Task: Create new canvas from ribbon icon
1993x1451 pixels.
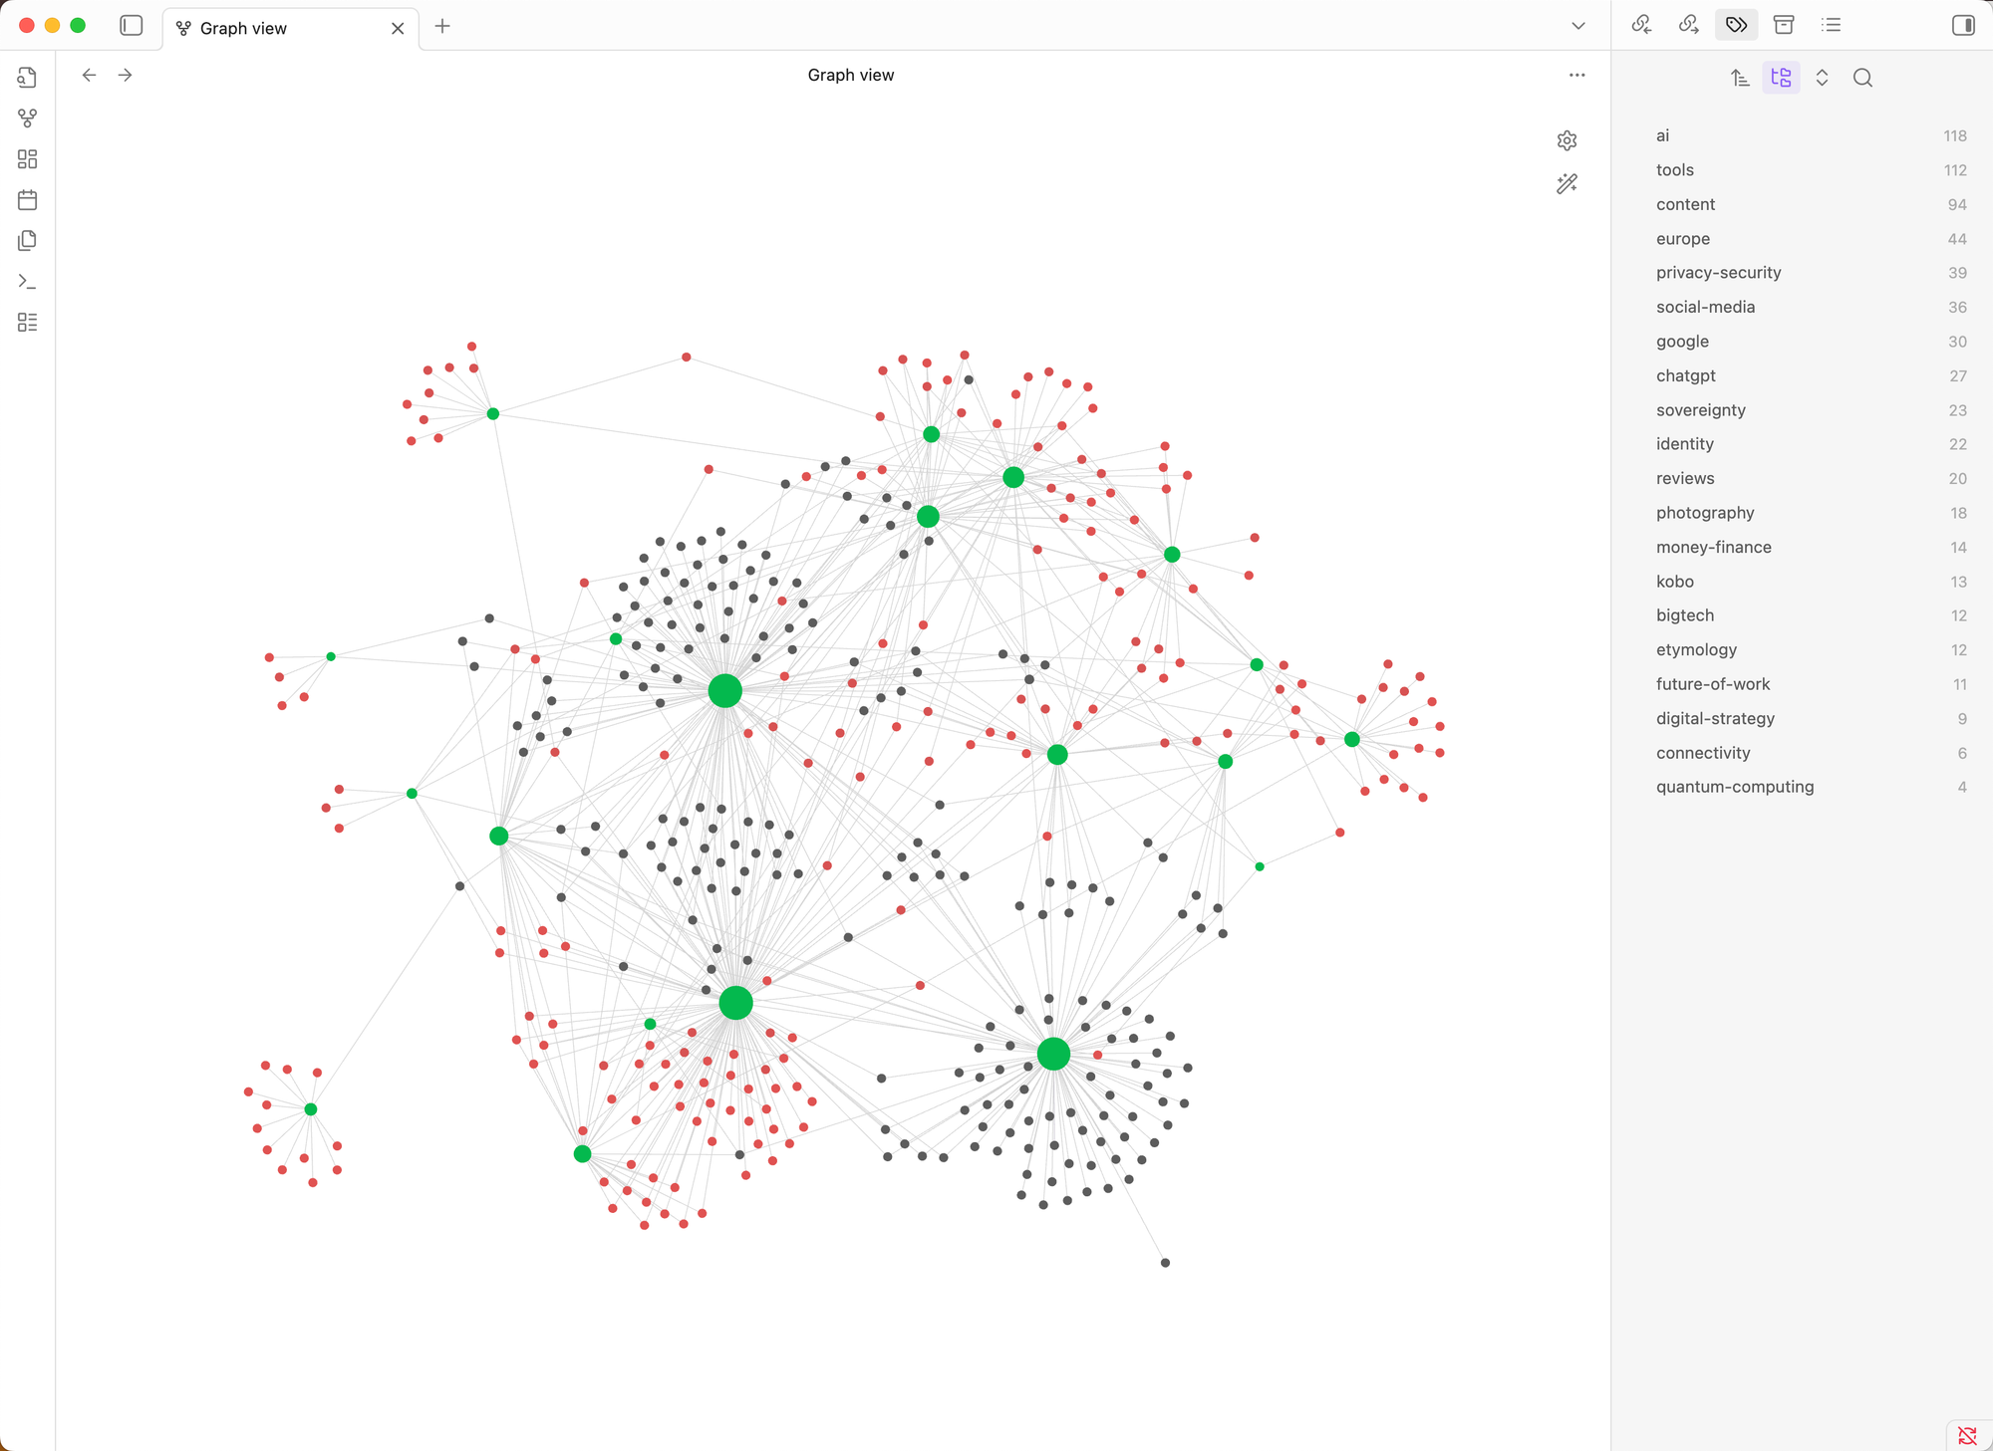Action: (x=27, y=159)
